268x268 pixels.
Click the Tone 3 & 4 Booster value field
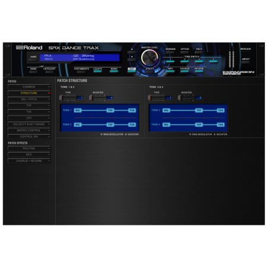[198, 98]
